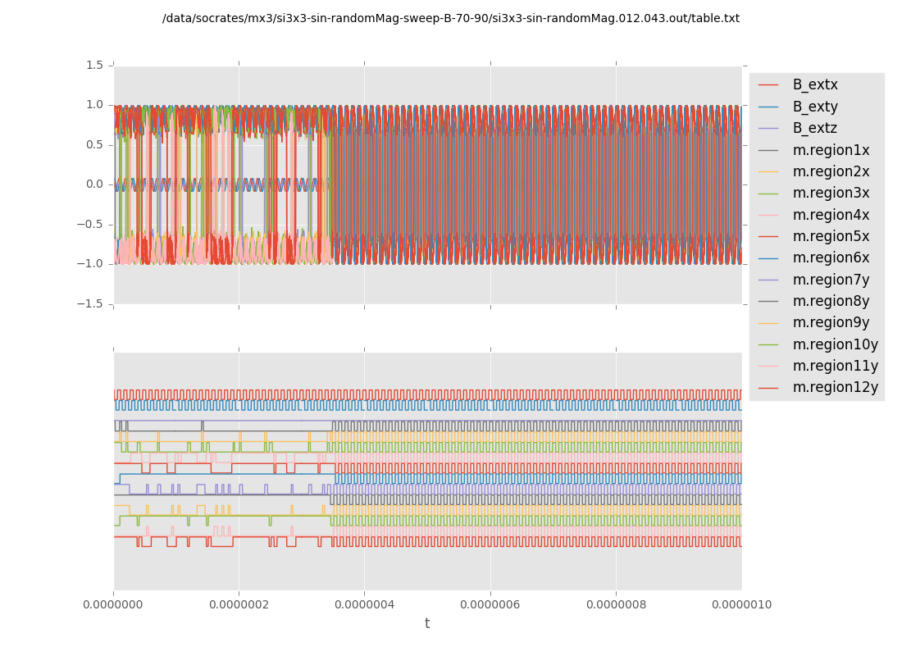This screenshot has height=656, width=902.
Task: Select the m.region5x legend line swatch
Action: pos(768,236)
